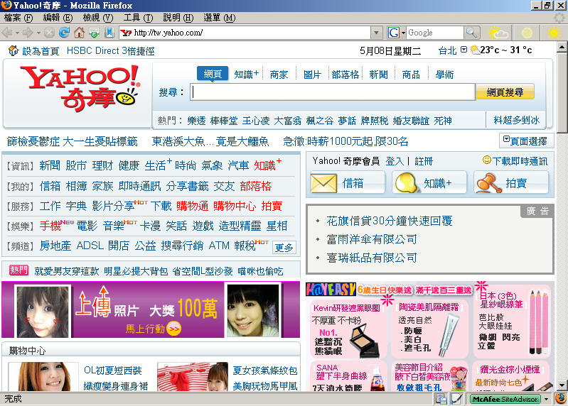The height and width of the screenshot is (406, 568).
Task: Go to the Home page icon
Action: (x=79, y=33)
